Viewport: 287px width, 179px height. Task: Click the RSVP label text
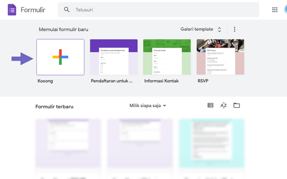point(203,81)
